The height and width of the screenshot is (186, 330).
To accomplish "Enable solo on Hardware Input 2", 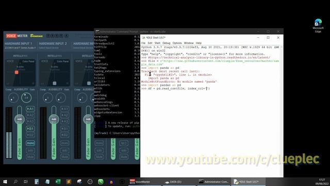I will click(64, 150).
